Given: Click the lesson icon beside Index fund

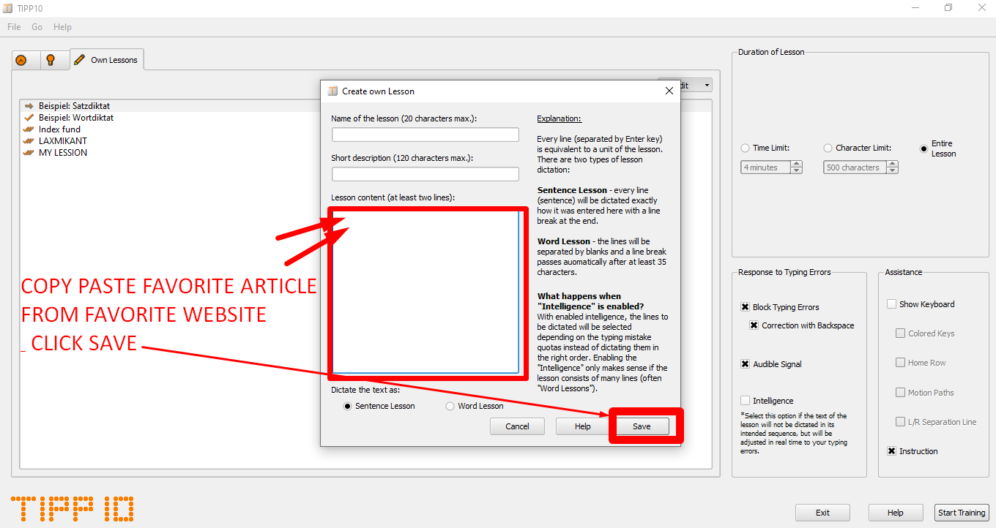Looking at the screenshot, I should (29, 129).
